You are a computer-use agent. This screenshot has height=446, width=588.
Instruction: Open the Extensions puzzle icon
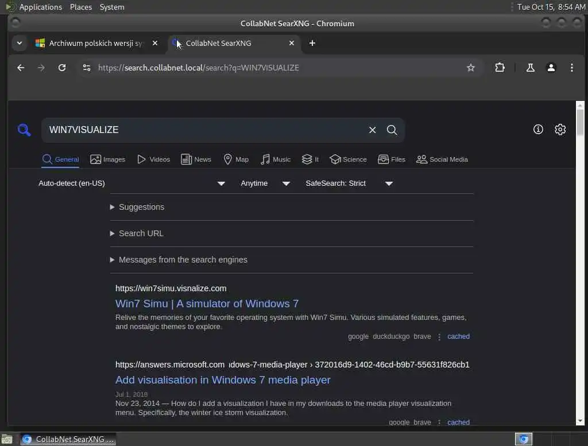(500, 68)
